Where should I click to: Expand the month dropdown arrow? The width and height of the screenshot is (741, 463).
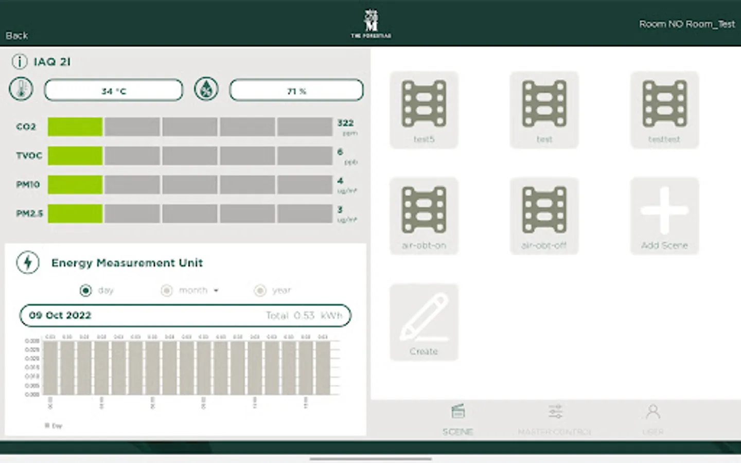[x=216, y=291]
